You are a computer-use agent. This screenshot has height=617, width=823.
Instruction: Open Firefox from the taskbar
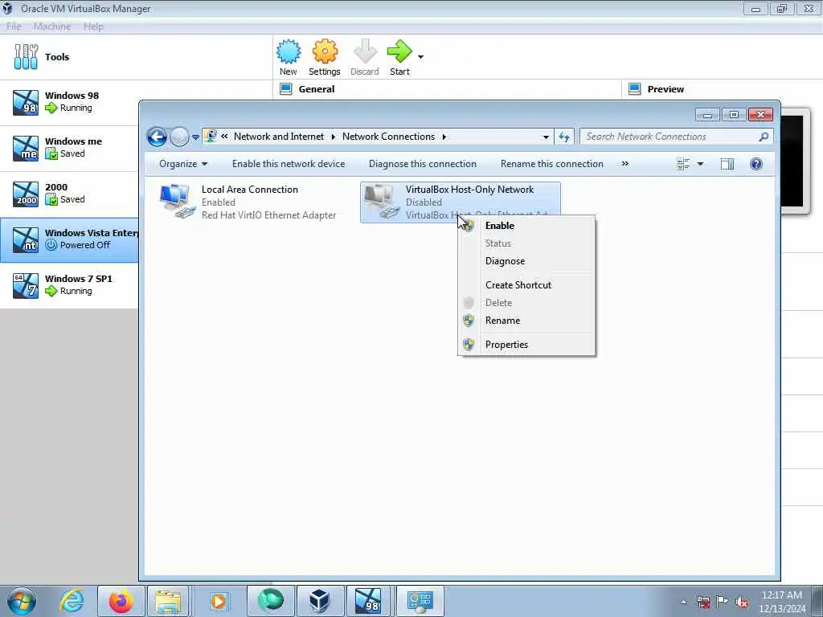(121, 601)
